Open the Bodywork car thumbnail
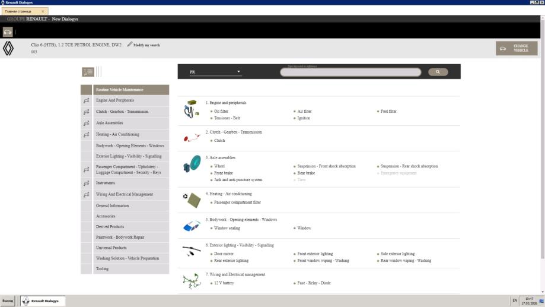 pos(192,226)
